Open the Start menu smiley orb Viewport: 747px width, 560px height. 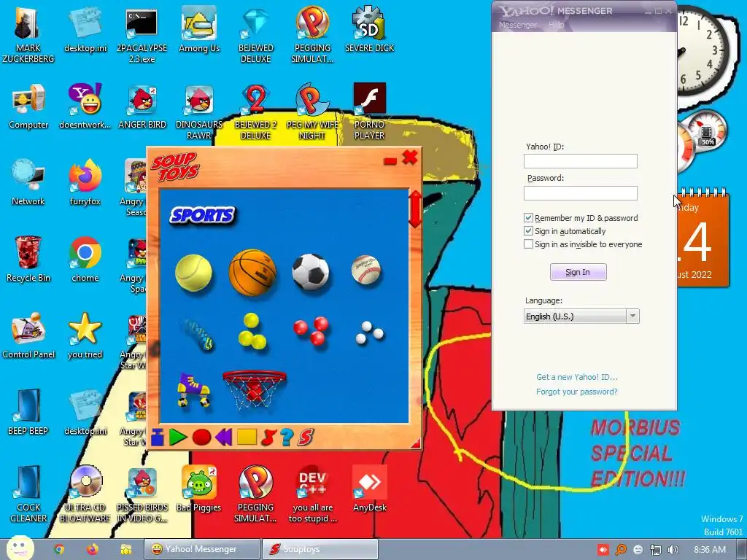(20, 548)
